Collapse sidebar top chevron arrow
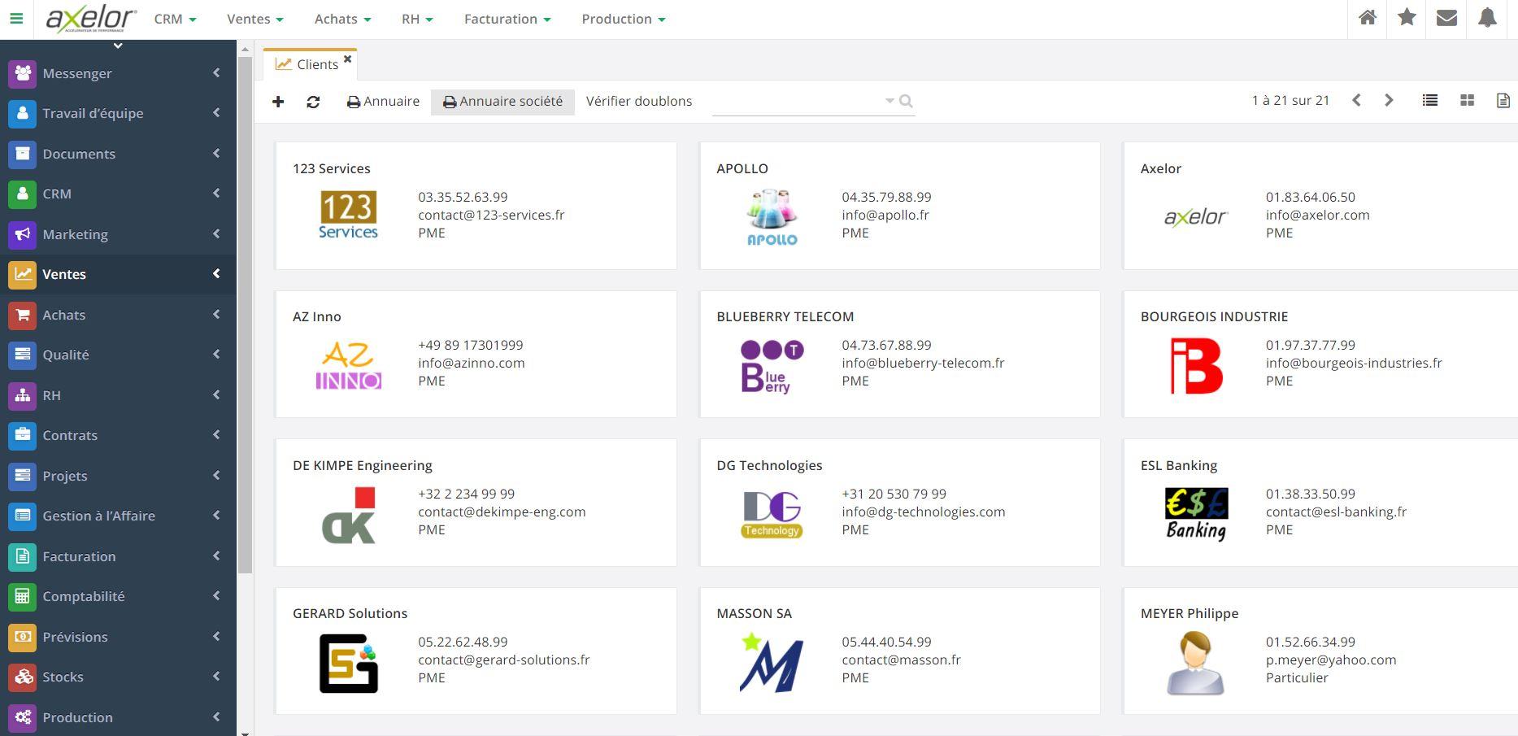This screenshot has width=1518, height=736. 118,46
